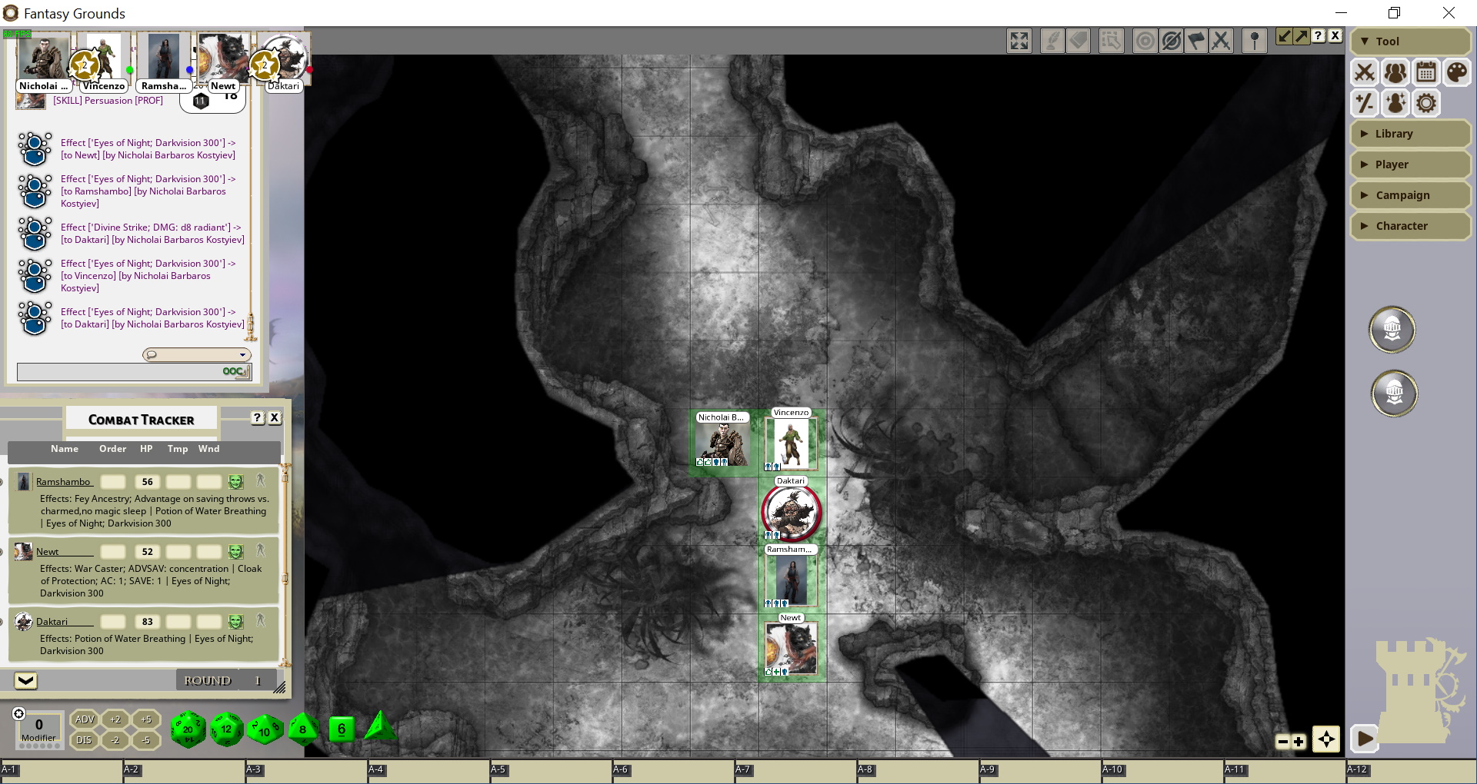The width and height of the screenshot is (1477, 784).
Task: Open Combat Tracker help question mark
Action: coord(258,417)
